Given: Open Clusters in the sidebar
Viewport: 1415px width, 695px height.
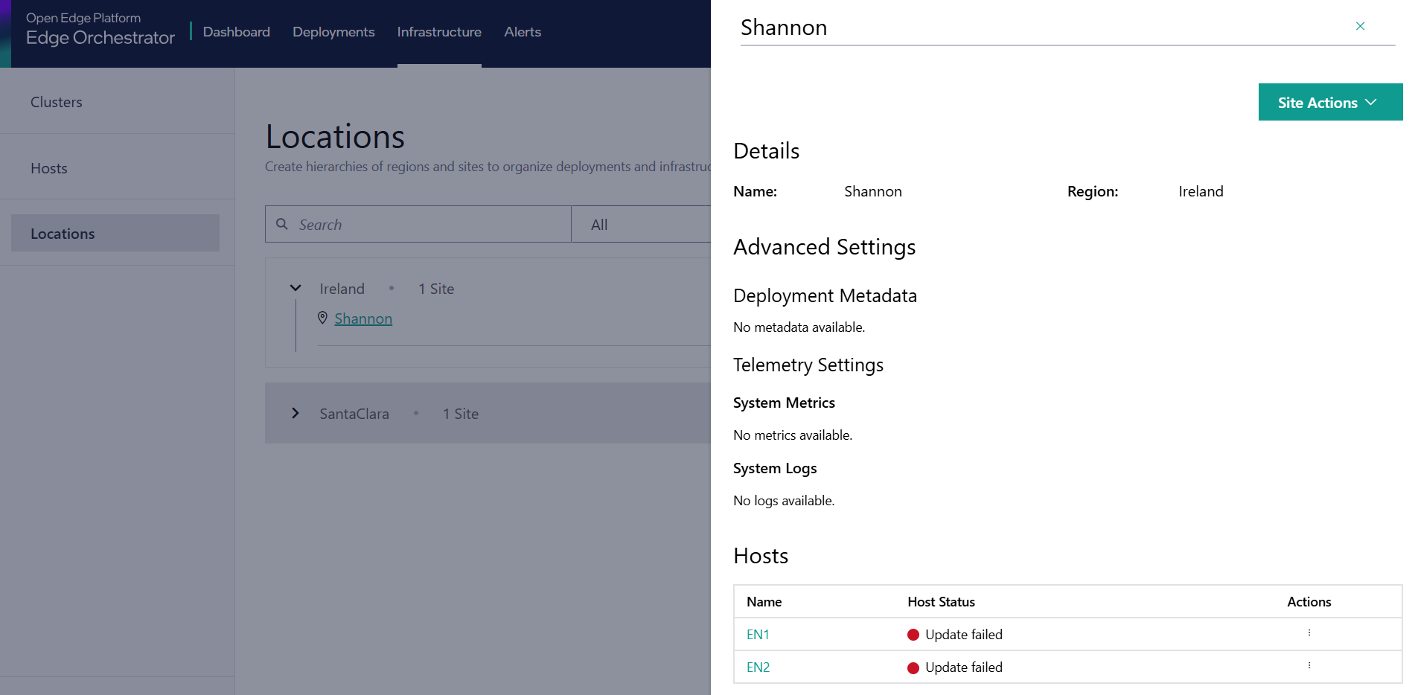Looking at the screenshot, I should [57, 102].
